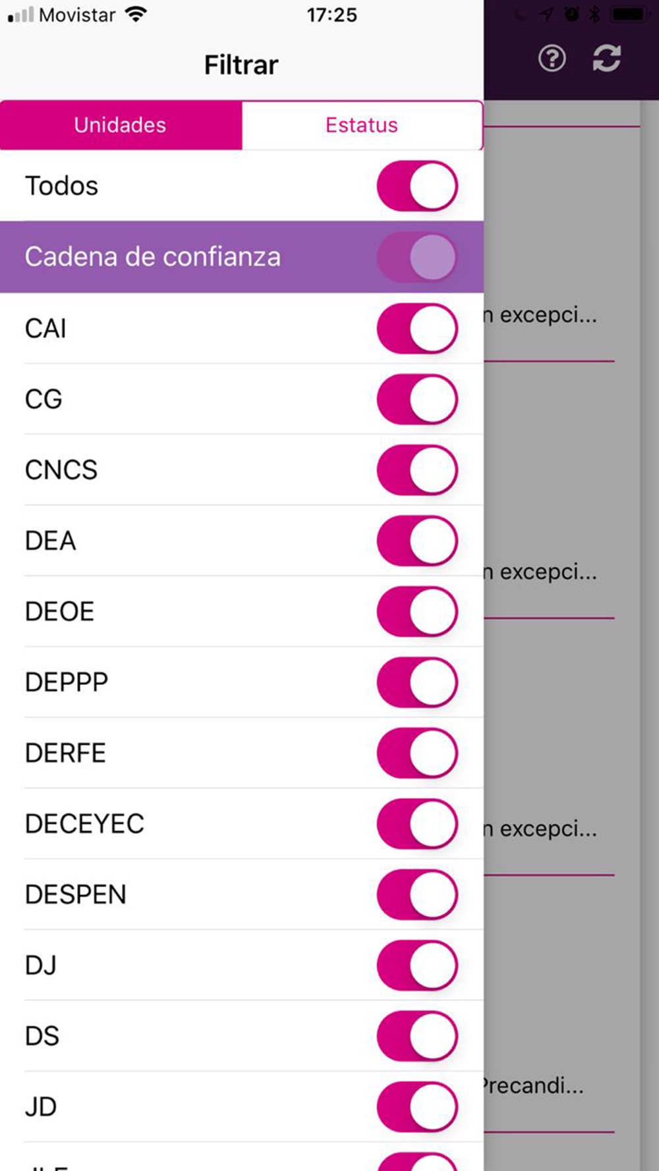
Task: Tap the Filtrar header title
Action: click(241, 65)
